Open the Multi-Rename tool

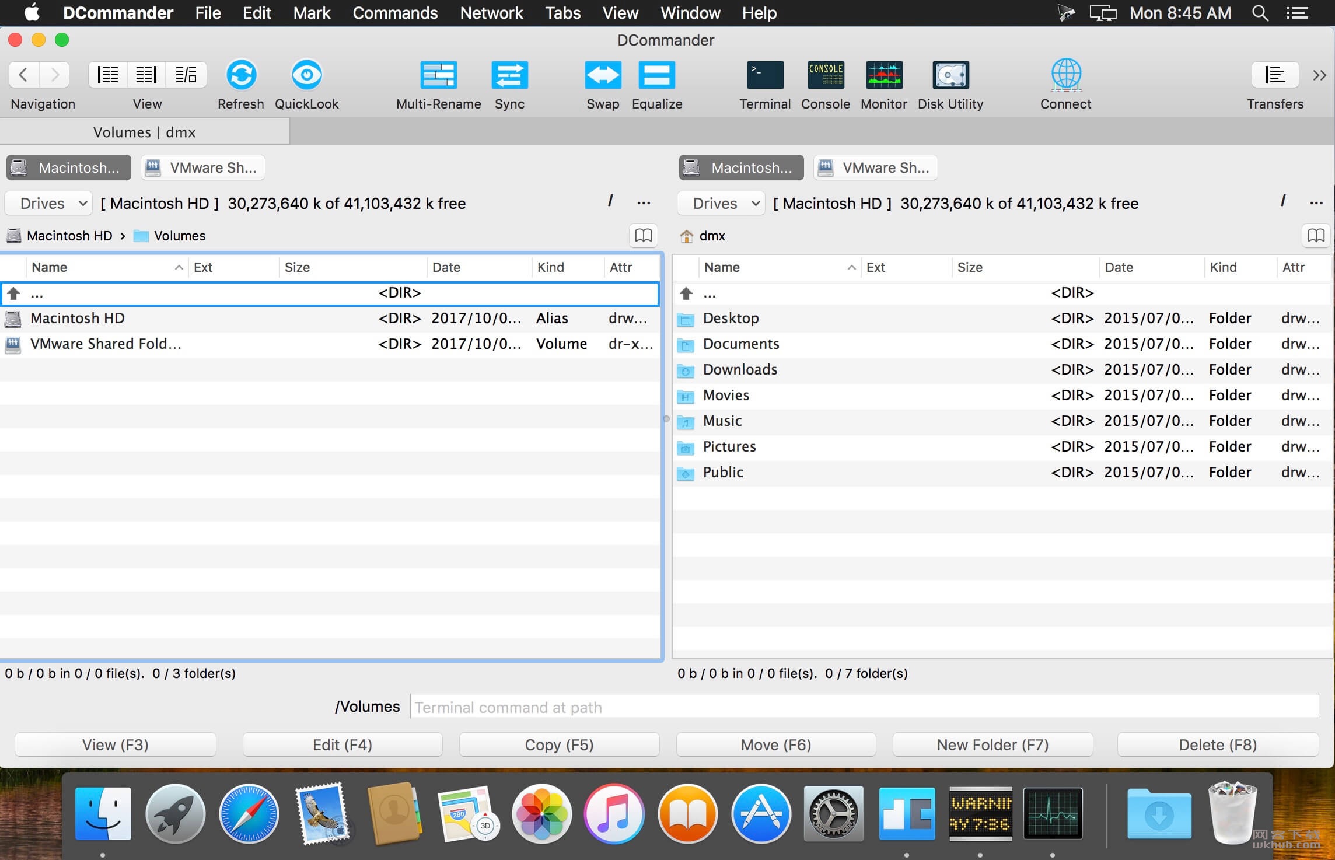tap(438, 75)
